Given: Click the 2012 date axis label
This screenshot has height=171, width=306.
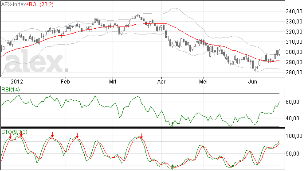Looking at the screenshot, I should (17, 81).
